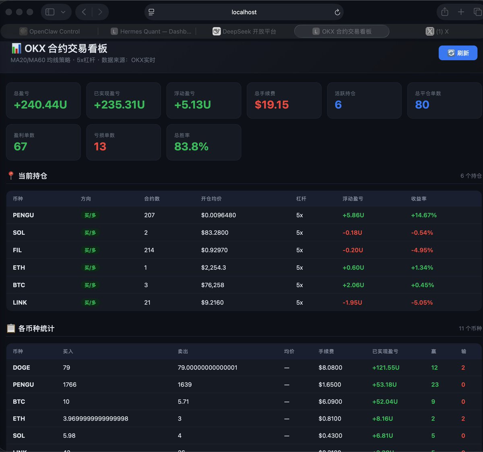The height and width of the screenshot is (452, 483).
Task: Click the 浮动盈亏 column header
Action: [x=353, y=199]
